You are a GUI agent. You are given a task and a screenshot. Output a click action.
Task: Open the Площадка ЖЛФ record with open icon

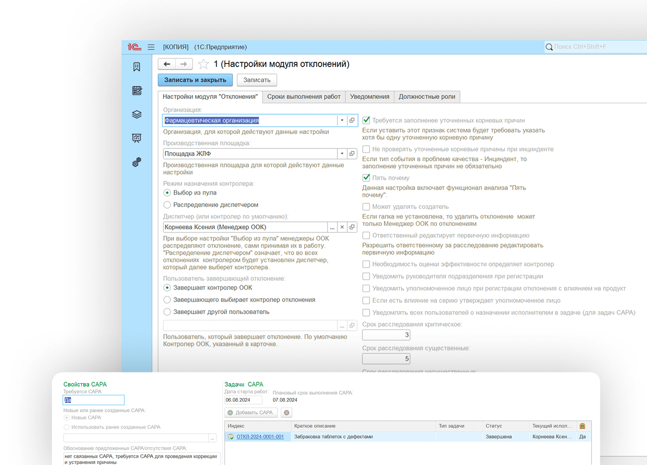pos(352,153)
